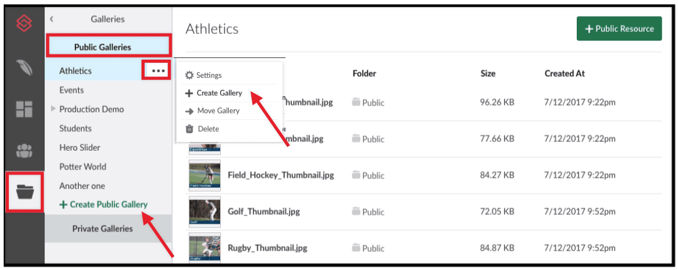This screenshot has width=678, height=270.
Task: Click the three-dot menu beside Athletics
Action: (x=158, y=71)
